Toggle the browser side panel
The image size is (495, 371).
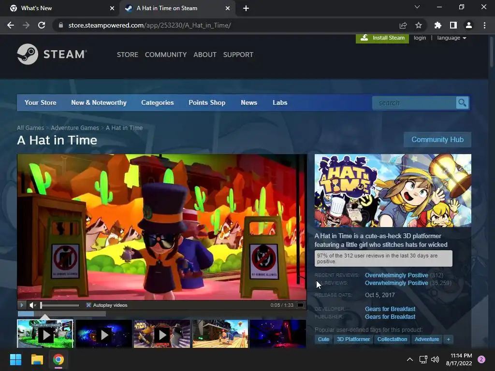tap(453, 25)
